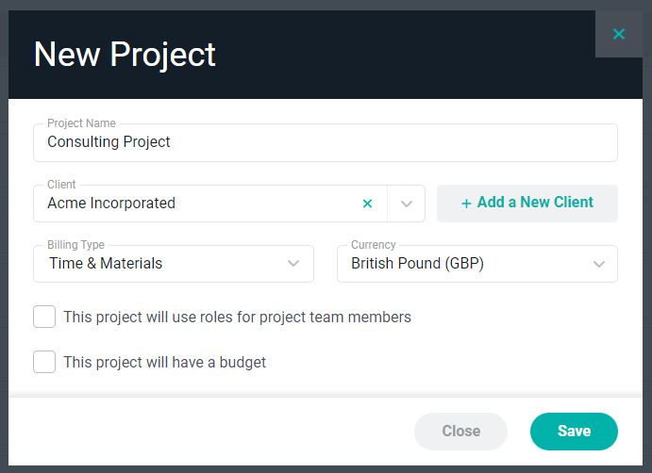Open the Billing Type dropdown arrow
Screen dimensions: 652x473
click(x=293, y=263)
